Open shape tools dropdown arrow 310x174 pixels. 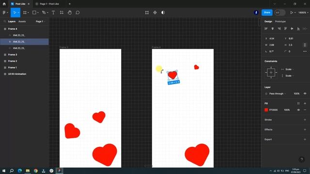tap(38, 13)
